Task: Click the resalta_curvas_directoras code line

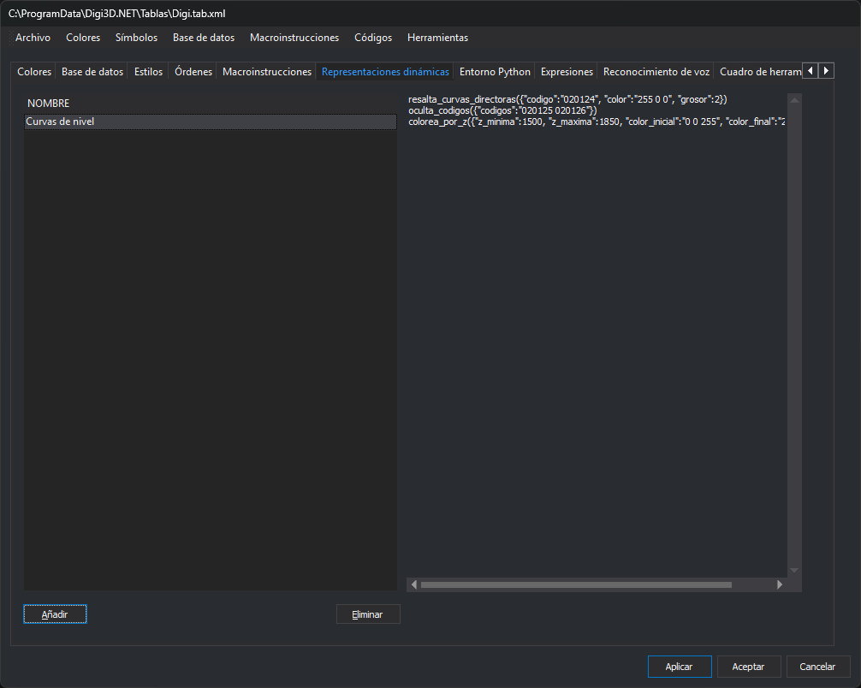Action: coord(567,99)
